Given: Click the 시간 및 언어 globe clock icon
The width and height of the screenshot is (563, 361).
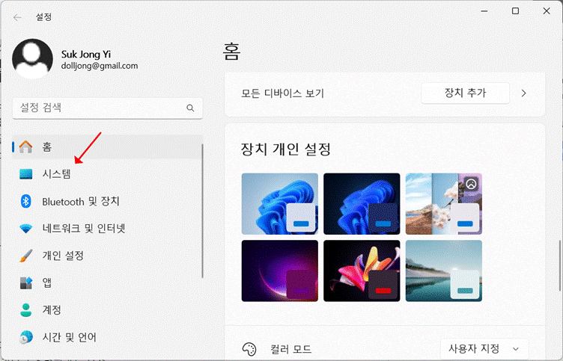Looking at the screenshot, I should (x=26, y=337).
